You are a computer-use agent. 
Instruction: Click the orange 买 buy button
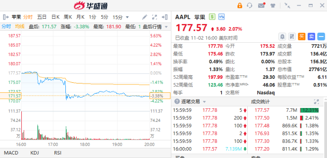tap(302, 37)
